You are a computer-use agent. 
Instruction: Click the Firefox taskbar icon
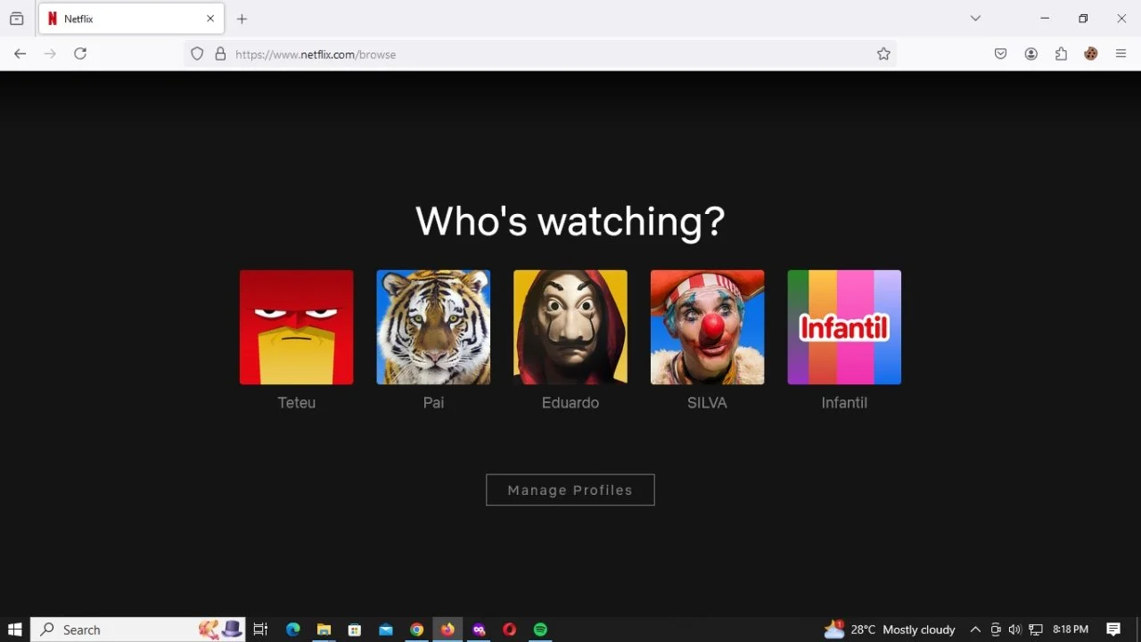click(x=447, y=630)
